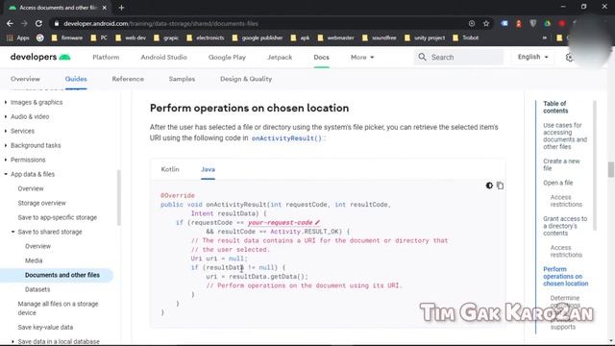Collapse Save to shared storage section

pyautogui.click(x=50, y=232)
